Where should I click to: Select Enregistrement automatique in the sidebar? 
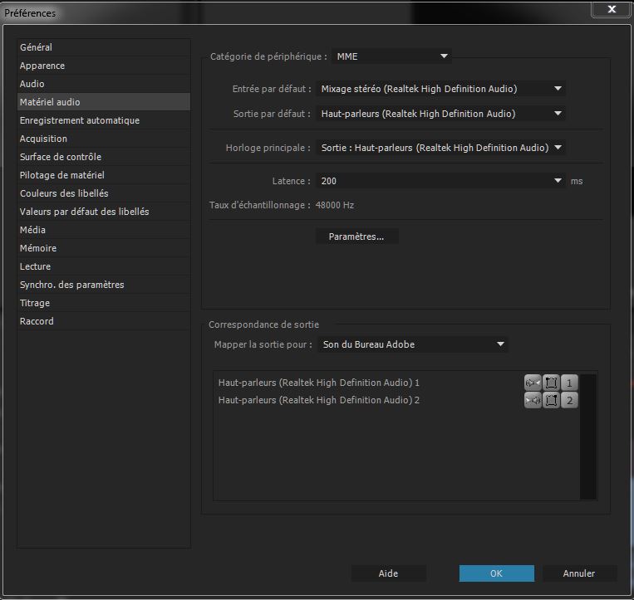(x=80, y=120)
